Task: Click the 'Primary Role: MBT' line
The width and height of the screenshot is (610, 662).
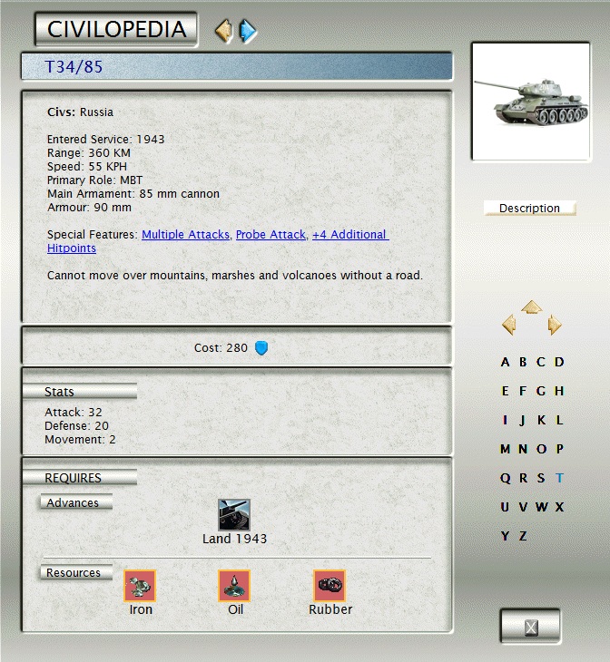Action: pyautogui.click(x=94, y=180)
